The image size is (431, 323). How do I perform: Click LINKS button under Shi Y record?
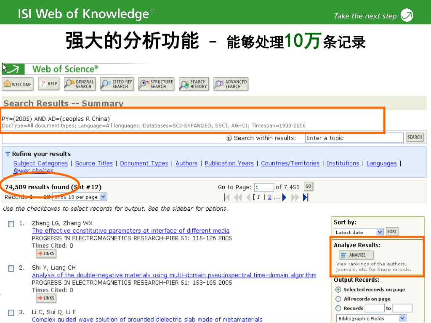(46, 298)
